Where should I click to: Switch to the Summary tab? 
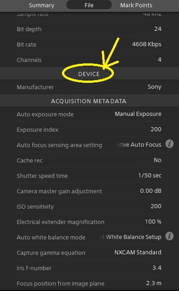pyautogui.click(x=42, y=5)
